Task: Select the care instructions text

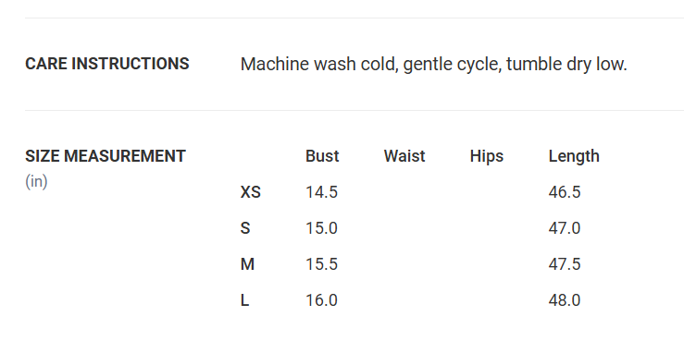Action: click(433, 65)
